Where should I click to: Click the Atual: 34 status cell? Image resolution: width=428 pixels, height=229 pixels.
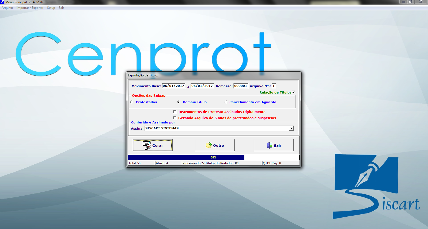pyautogui.click(x=168, y=163)
